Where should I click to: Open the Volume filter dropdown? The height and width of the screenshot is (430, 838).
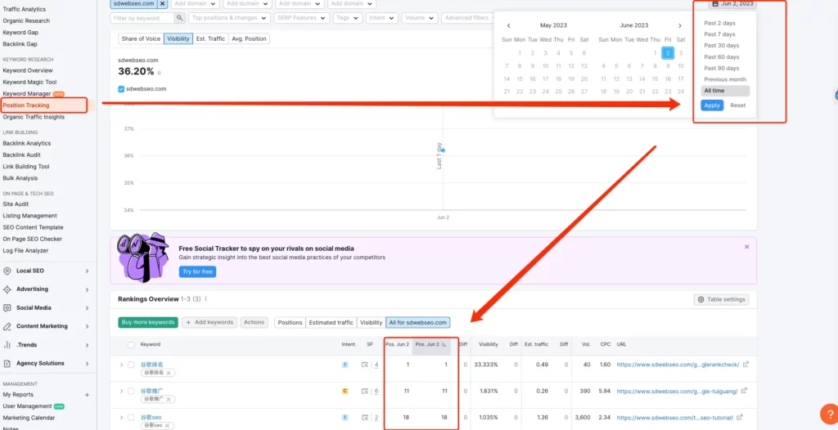420,18
